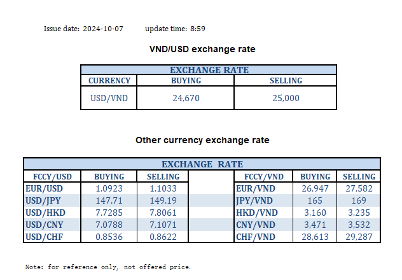
Task: Select the CNY/VND buying rate 3,471
Action: click(x=315, y=225)
